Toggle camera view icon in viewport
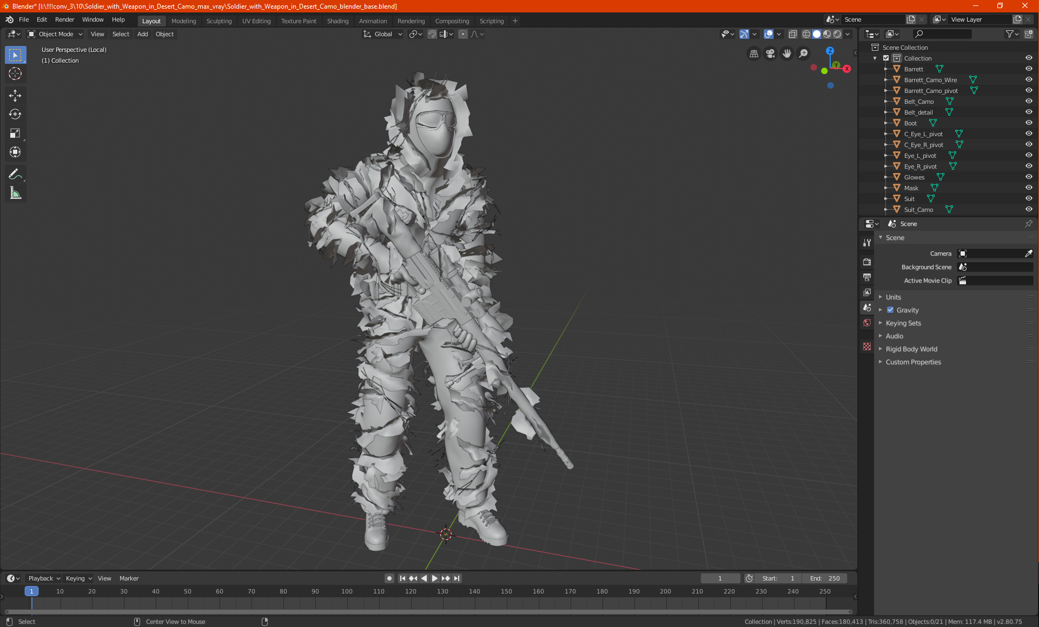Screen dimensions: 1039x627 pyautogui.click(x=770, y=54)
